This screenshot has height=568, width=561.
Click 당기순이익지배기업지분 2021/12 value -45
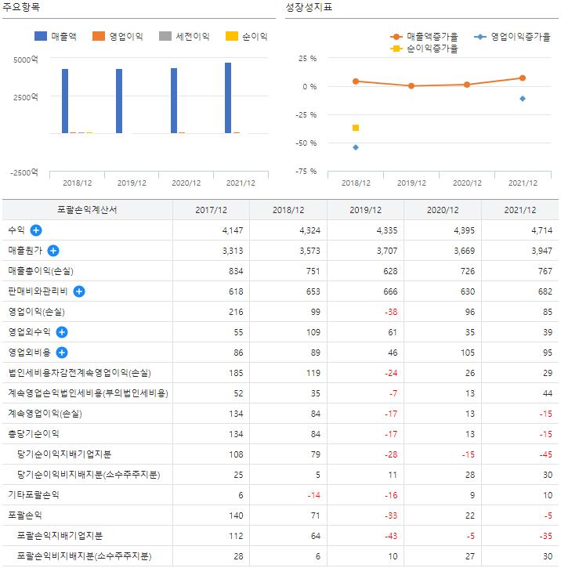tap(546, 454)
